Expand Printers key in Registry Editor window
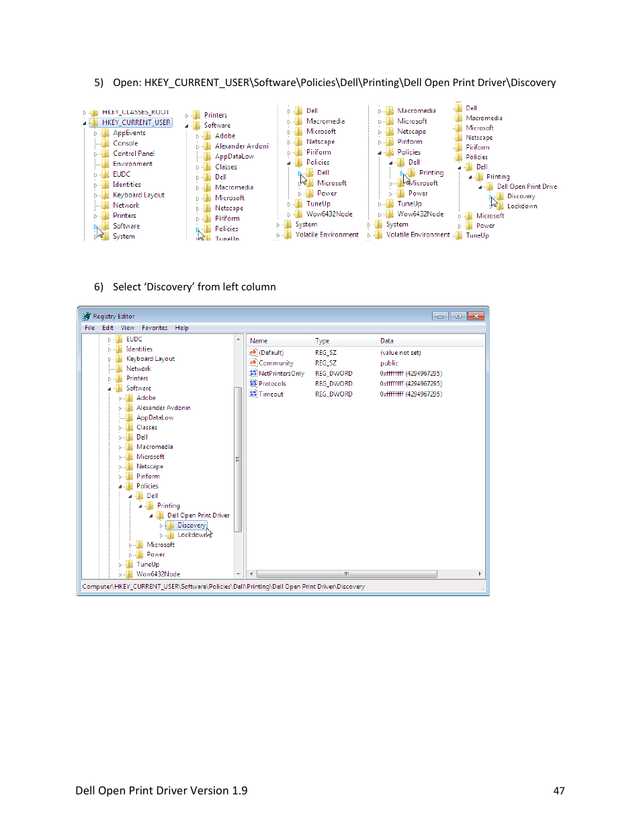Screen dimensions: 641x830 (x=110, y=378)
